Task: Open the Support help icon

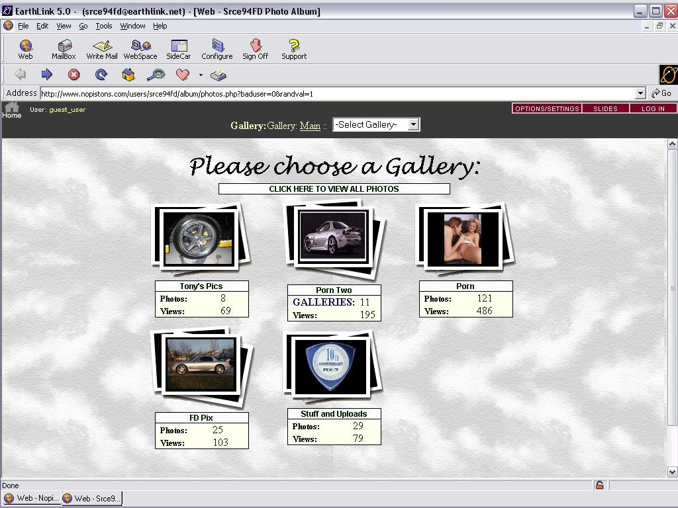Action: [x=294, y=49]
